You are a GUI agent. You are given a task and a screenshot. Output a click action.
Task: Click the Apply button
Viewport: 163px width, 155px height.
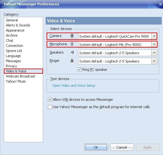pyautogui.click(x=148, y=147)
